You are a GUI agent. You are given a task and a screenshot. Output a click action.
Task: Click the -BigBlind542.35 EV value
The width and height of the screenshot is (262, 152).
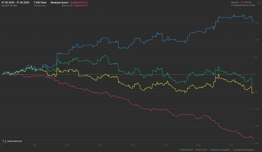(80, 6)
